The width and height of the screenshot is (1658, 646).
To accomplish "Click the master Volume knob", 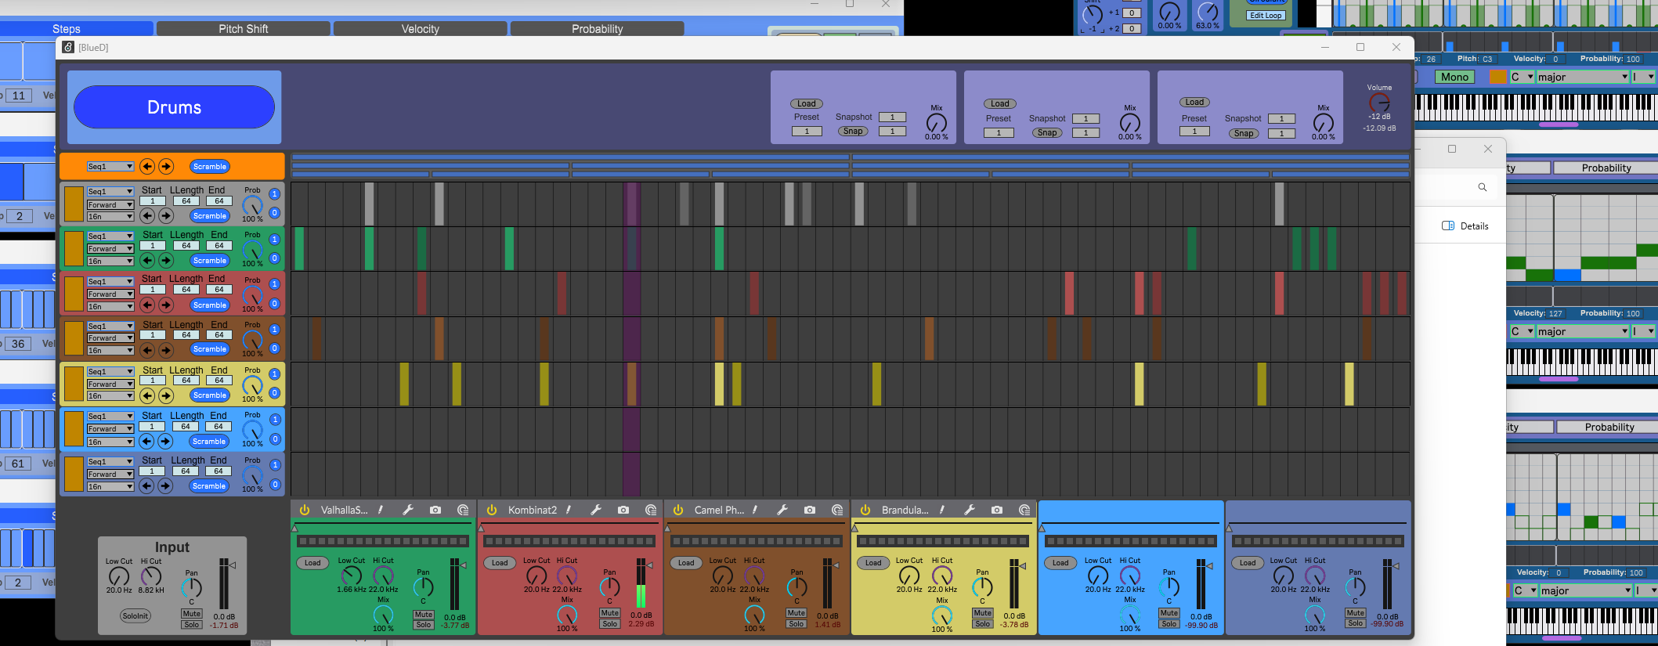I will click(x=1379, y=103).
